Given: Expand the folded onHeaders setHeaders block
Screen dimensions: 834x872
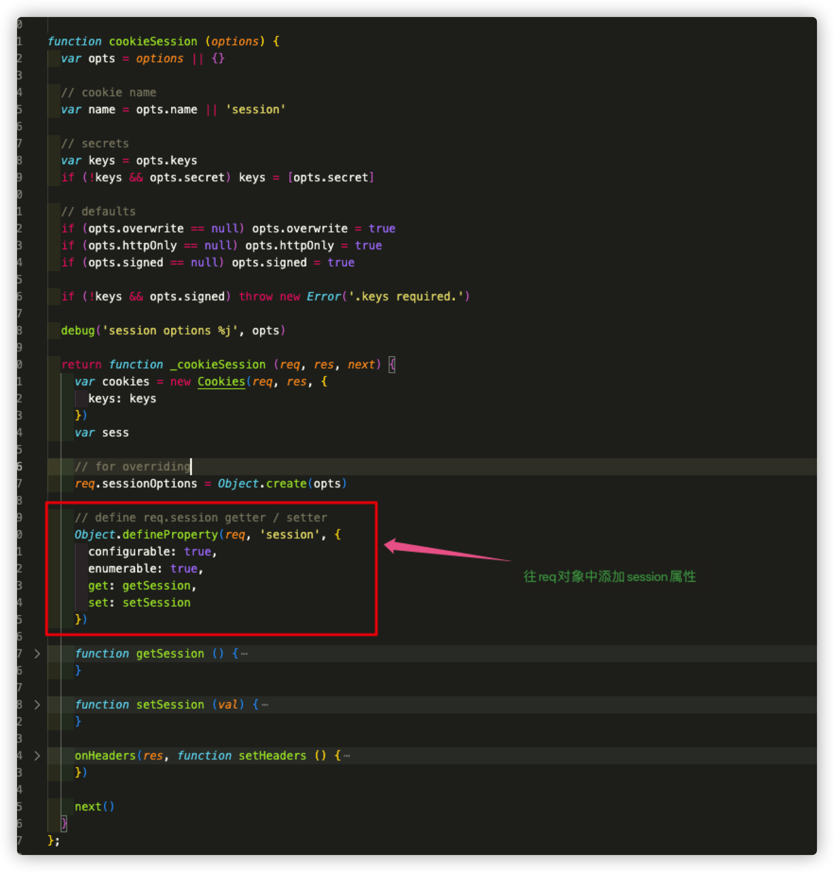Looking at the screenshot, I should point(37,756).
